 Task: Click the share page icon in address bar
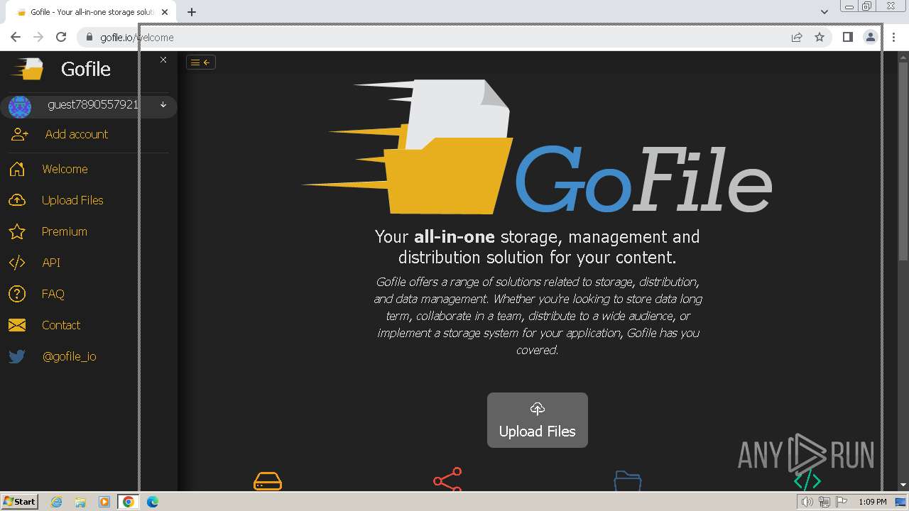pos(797,38)
